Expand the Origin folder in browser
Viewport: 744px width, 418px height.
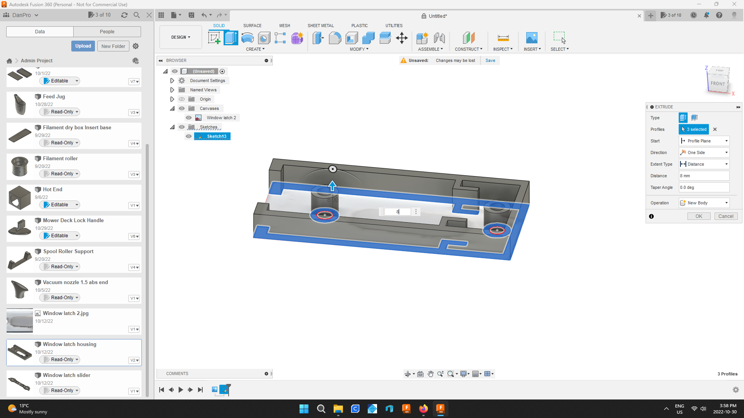tap(172, 99)
